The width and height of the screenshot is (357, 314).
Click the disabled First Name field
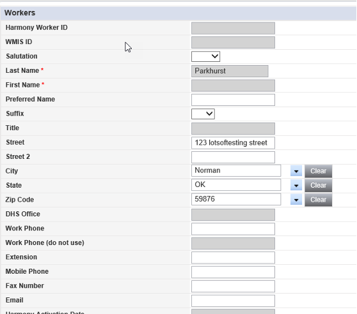coord(233,86)
